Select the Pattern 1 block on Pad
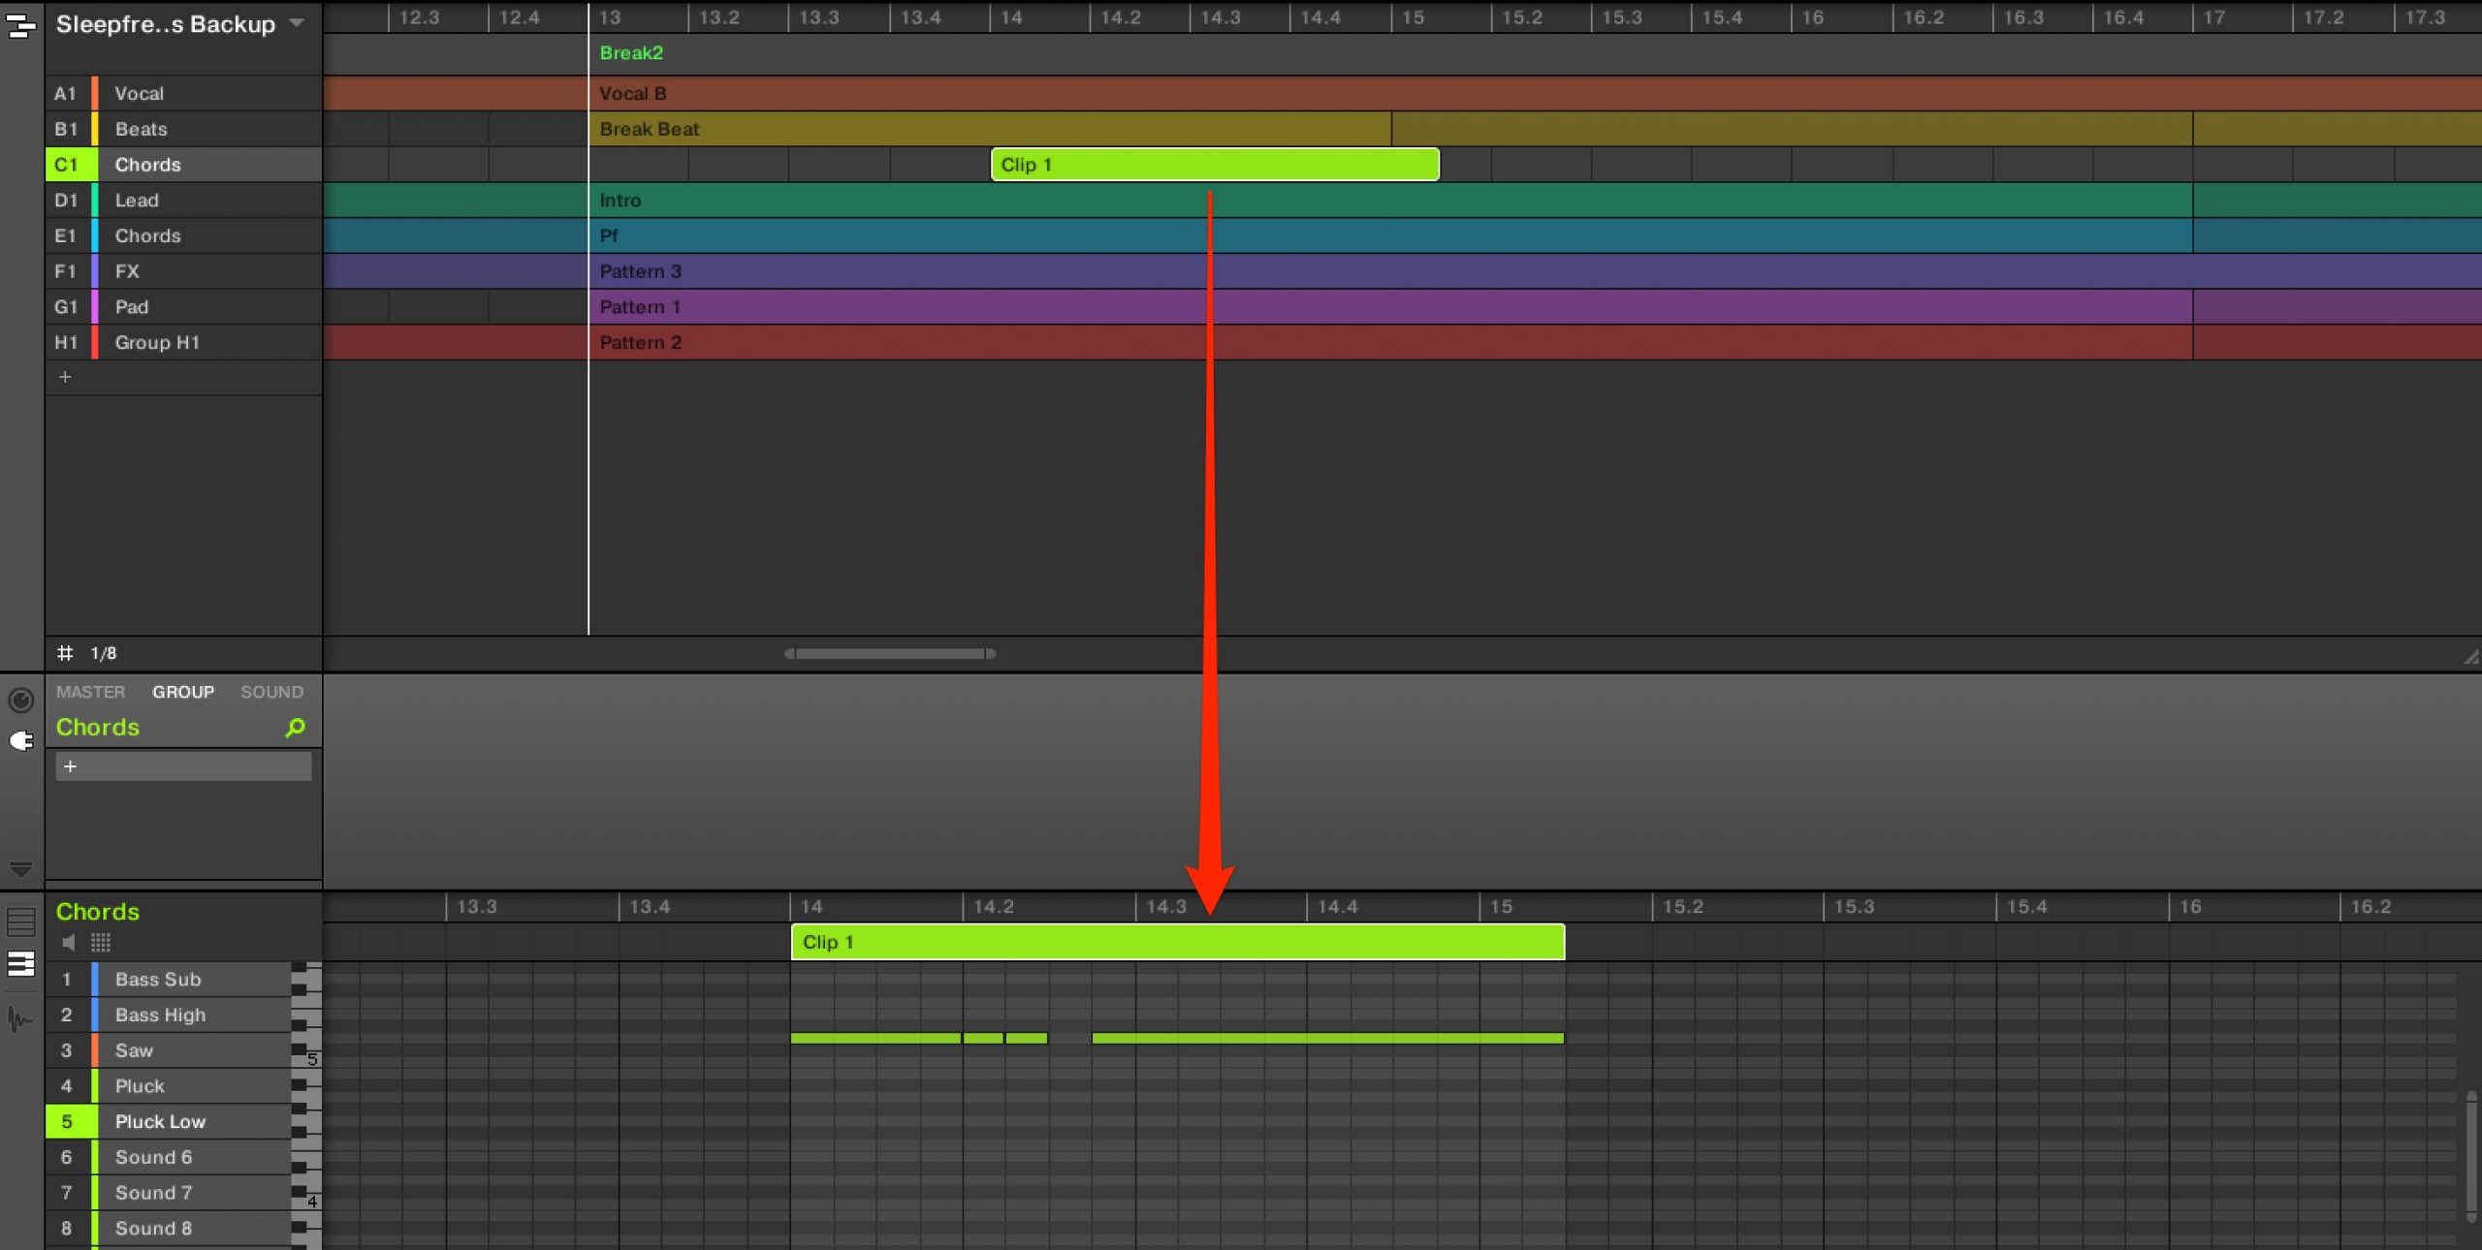The height and width of the screenshot is (1250, 2482). pyautogui.click(x=1390, y=307)
